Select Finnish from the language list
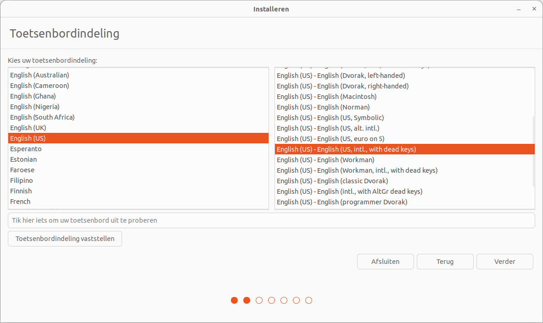This screenshot has height=323, width=543. (x=21, y=191)
